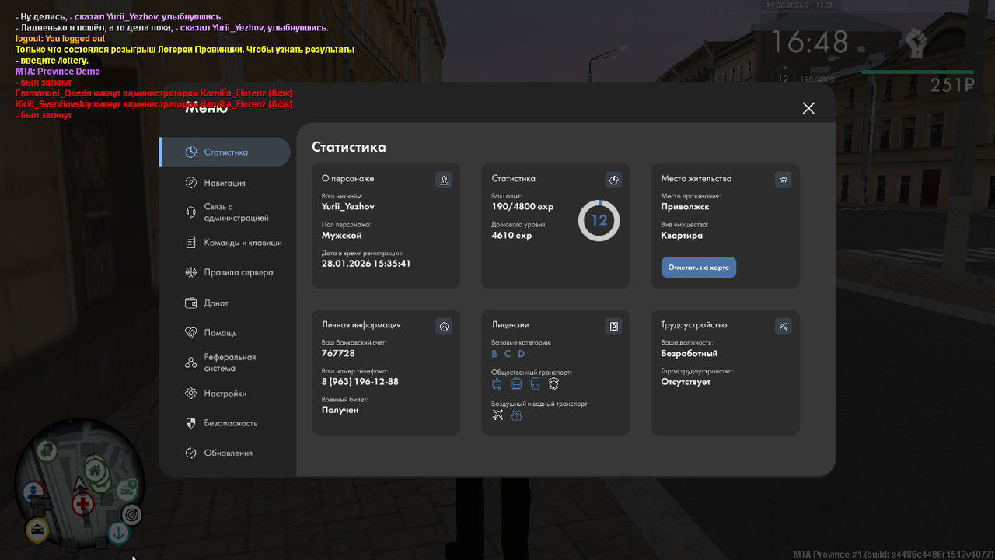Click the scales icon next to Правила сервера
This screenshot has width=995, height=560.
pyautogui.click(x=191, y=272)
